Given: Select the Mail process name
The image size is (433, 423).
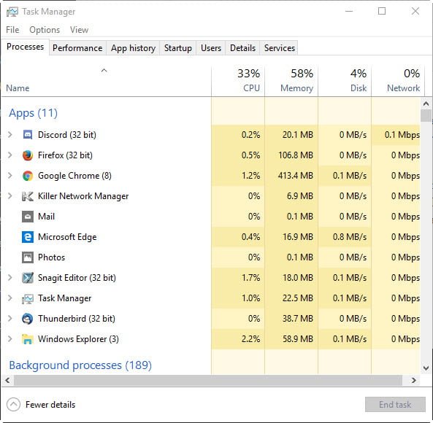Looking at the screenshot, I should pos(47,217).
